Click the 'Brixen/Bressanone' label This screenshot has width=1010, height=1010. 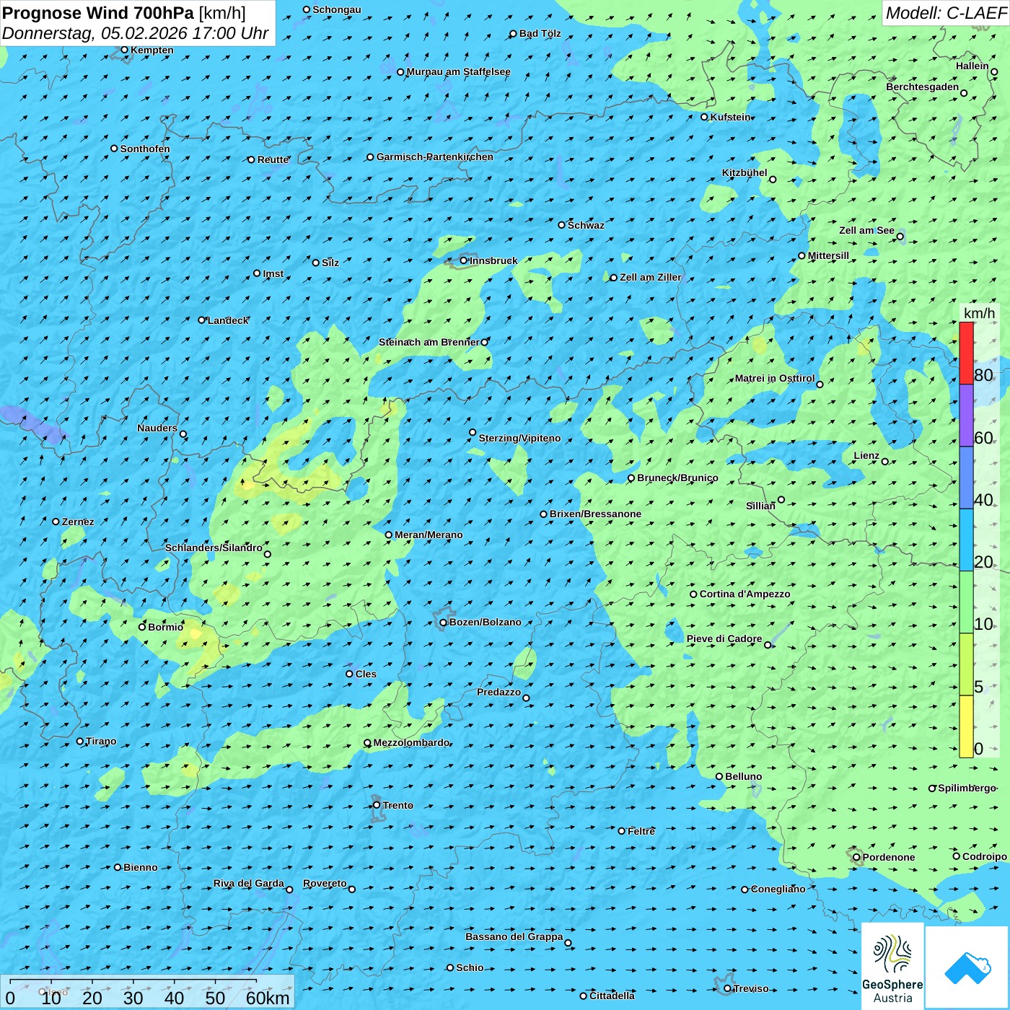[x=595, y=514]
